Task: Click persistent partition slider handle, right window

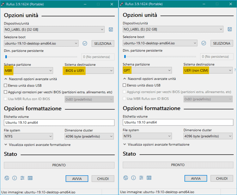Action: pos(125,56)
